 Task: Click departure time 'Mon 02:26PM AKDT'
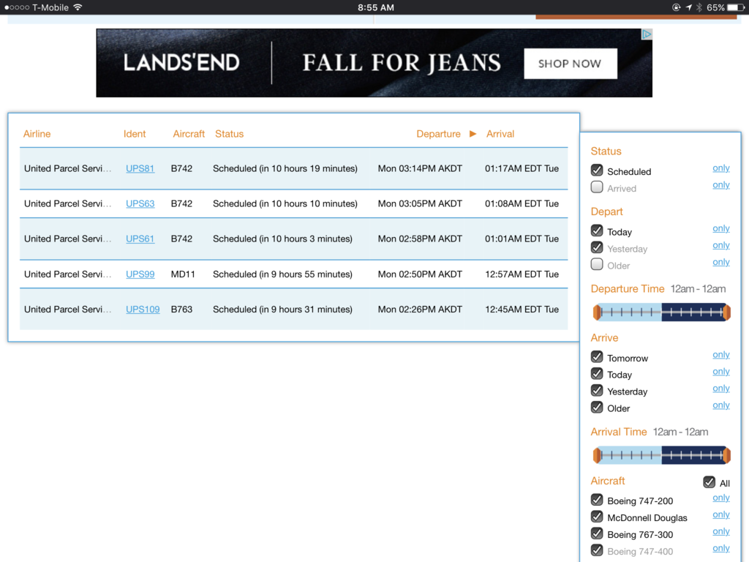[x=420, y=310]
